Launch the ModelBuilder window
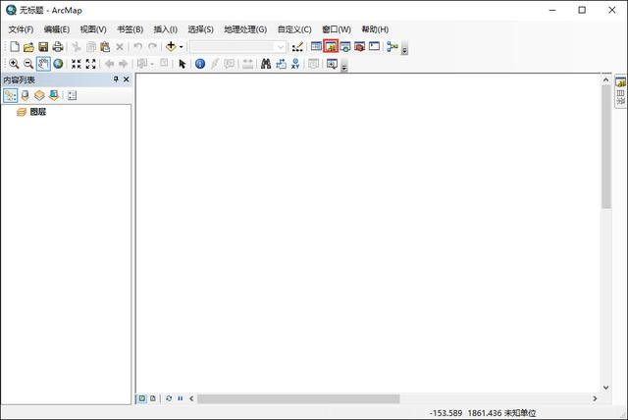This screenshot has height=420, width=628. tap(392, 47)
